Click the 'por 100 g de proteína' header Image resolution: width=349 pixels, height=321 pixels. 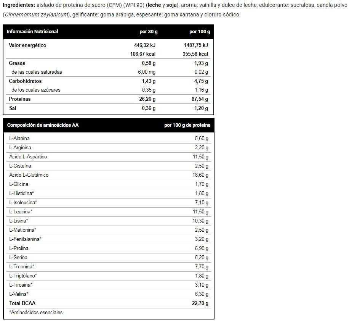pyautogui.click(x=187, y=125)
